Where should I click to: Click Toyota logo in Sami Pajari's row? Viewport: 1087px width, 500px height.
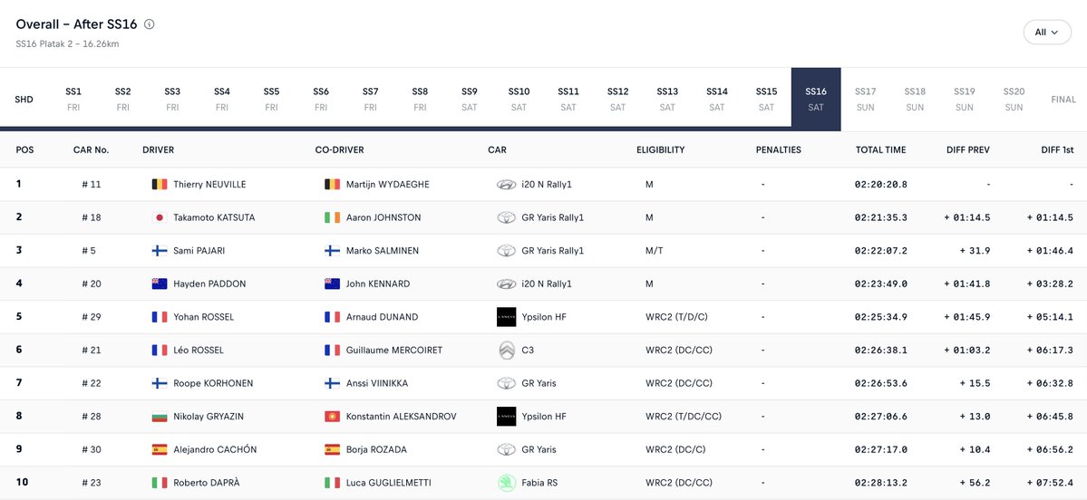506,251
